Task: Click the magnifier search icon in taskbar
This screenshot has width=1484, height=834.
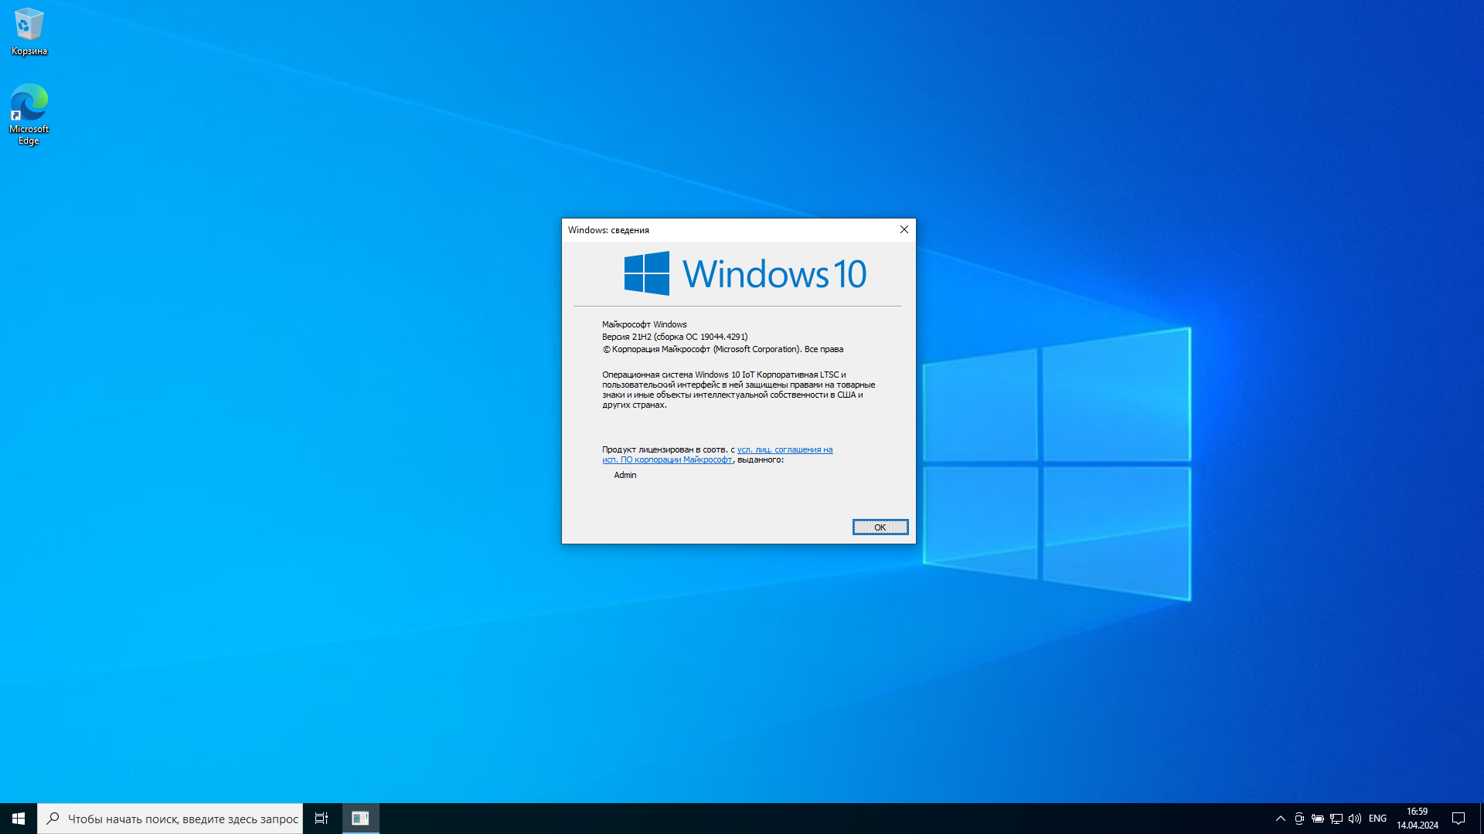Action: (x=53, y=819)
